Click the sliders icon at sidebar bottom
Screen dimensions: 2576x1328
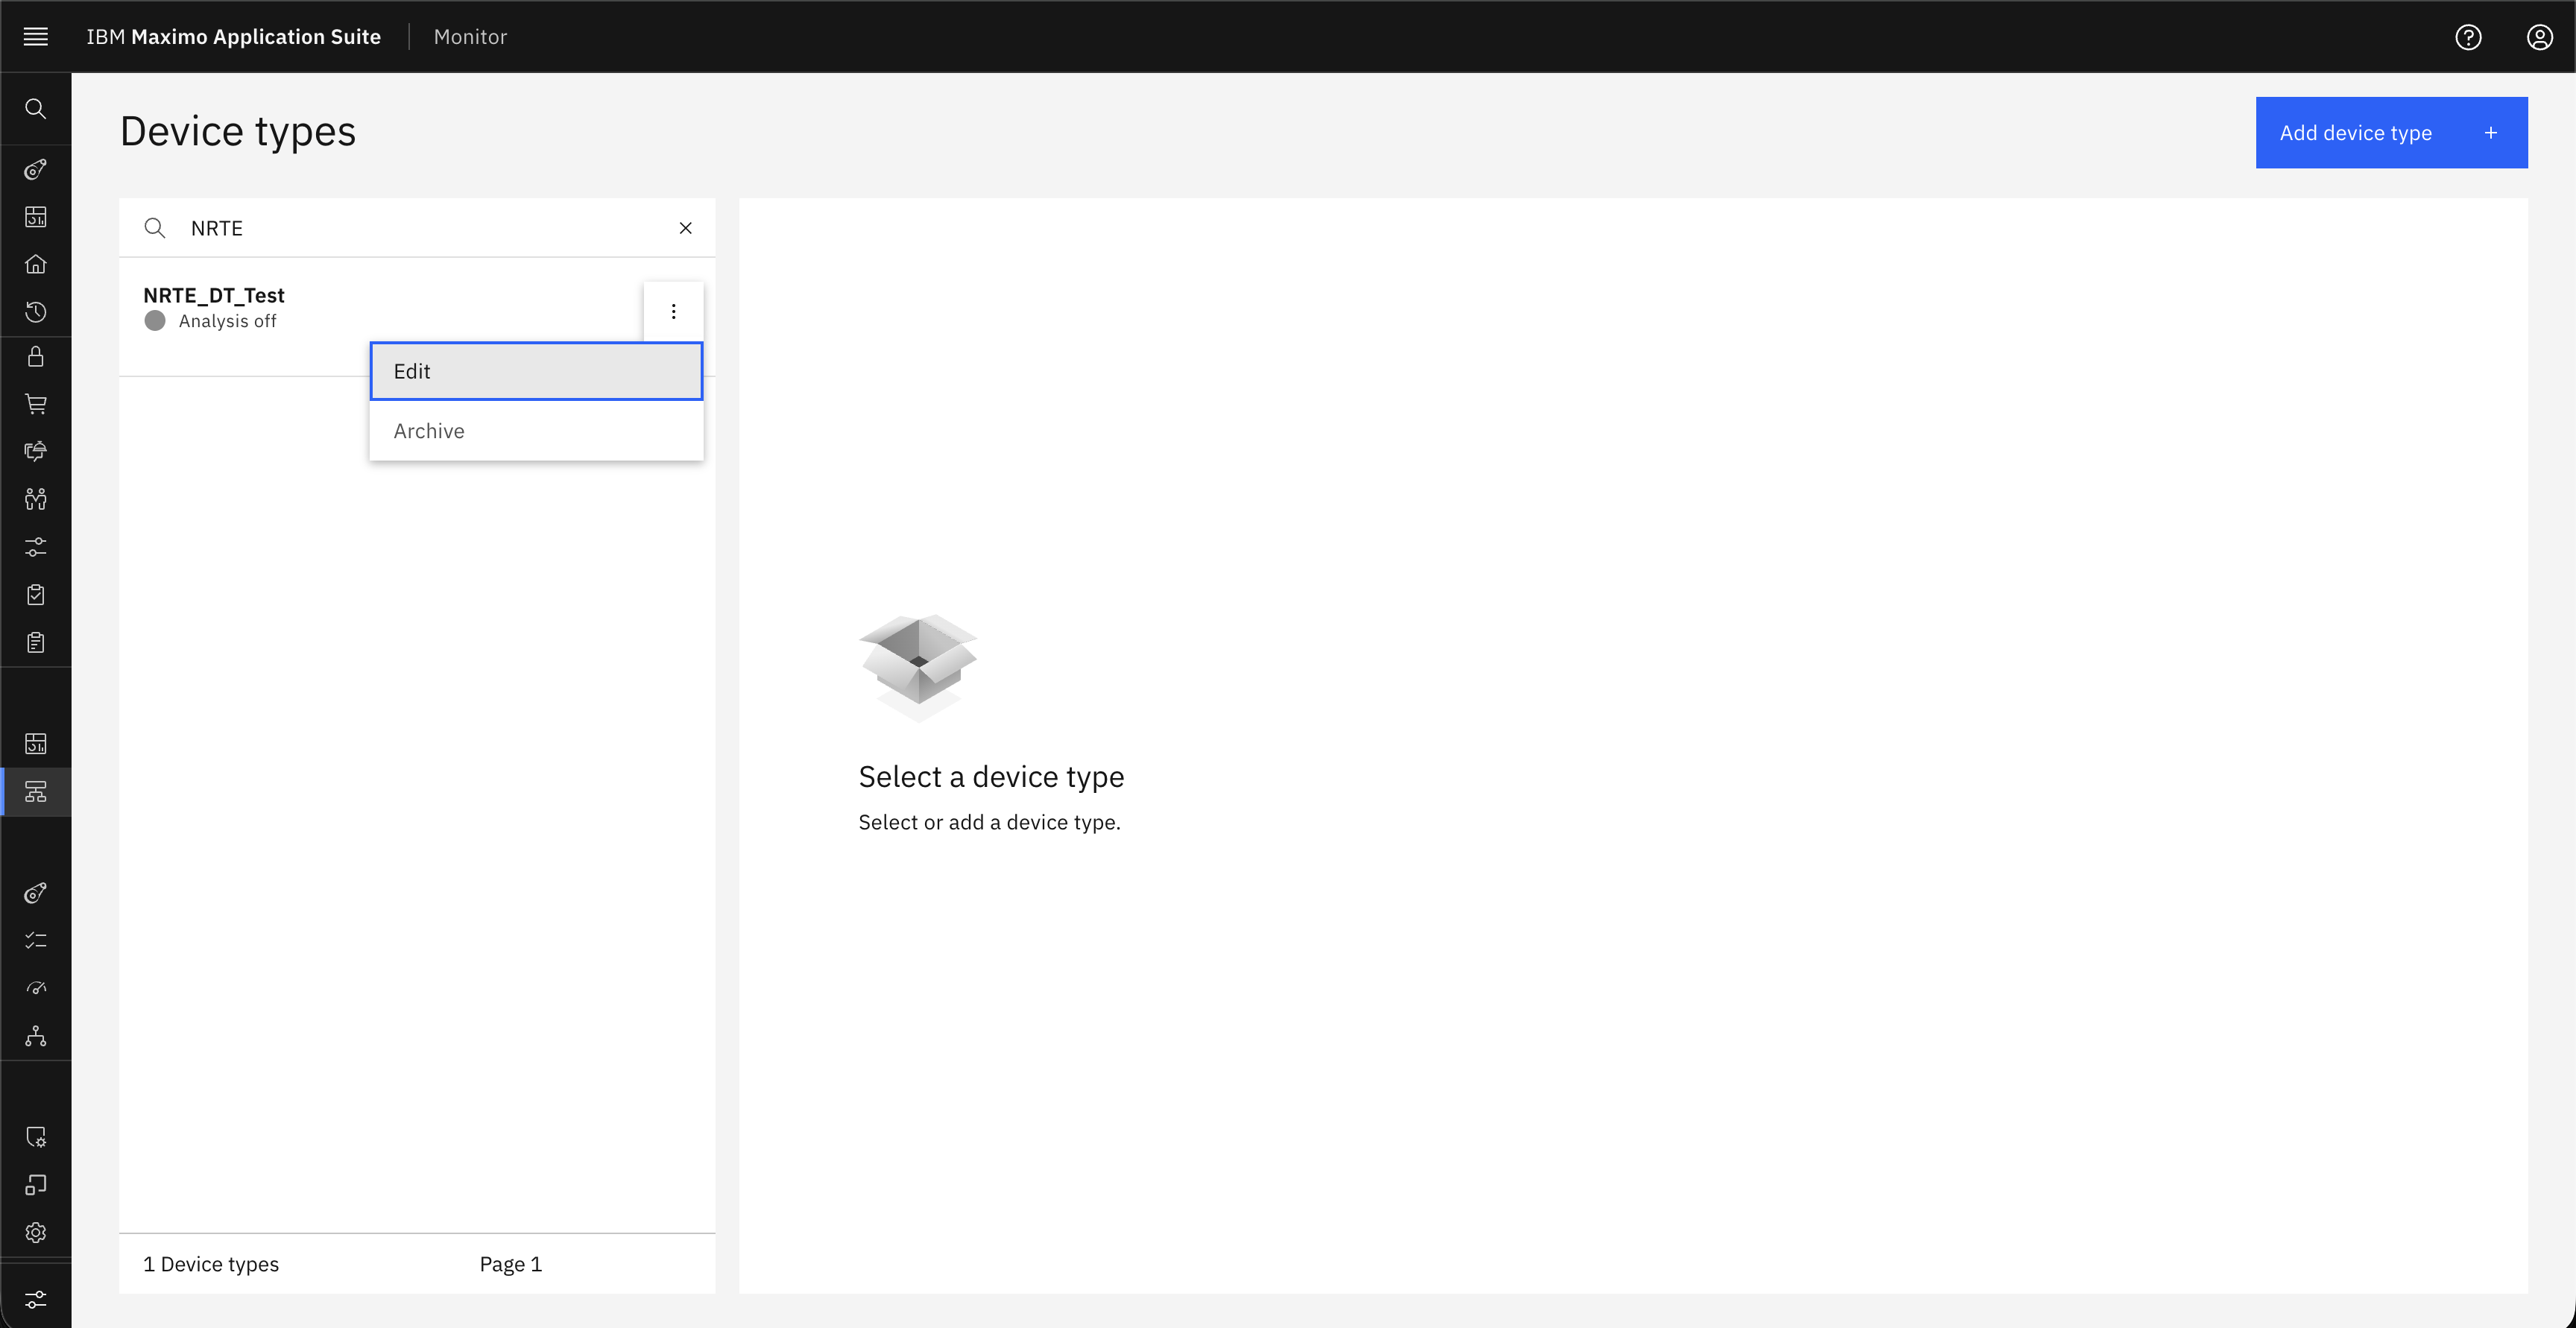[35, 1299]
